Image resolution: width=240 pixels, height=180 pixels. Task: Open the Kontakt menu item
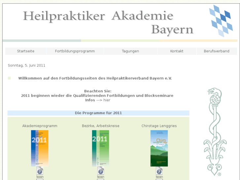click(177, 51)
